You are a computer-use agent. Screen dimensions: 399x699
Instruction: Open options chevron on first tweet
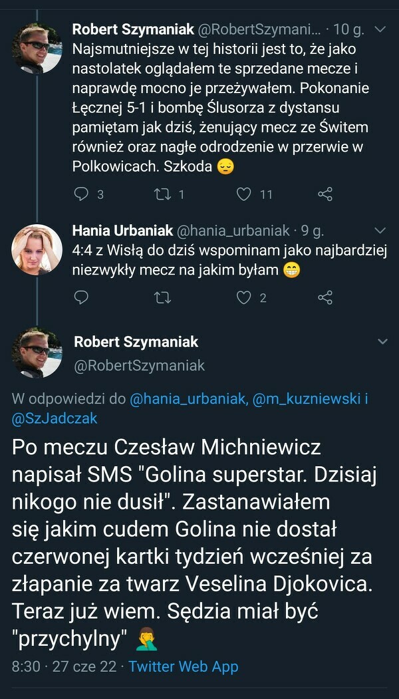click(381, 30)
